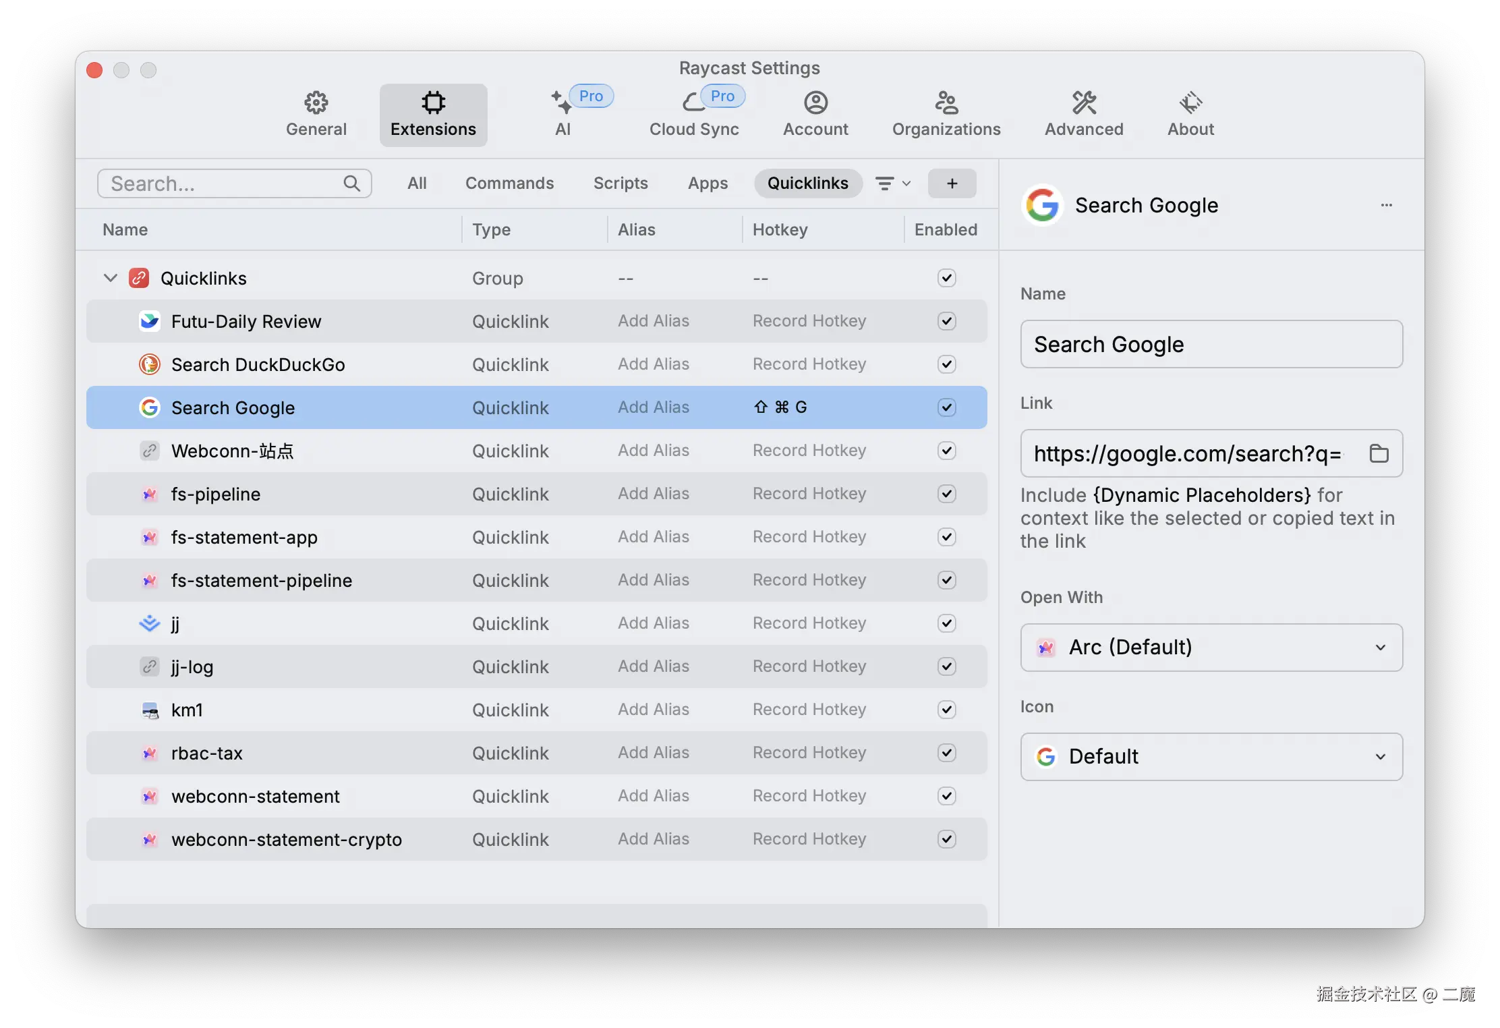Image resolution: width=1500 pixels, height=1028 pixels.
Task: Click the plus button to add quicklink
Action: (x=952, y=183)
